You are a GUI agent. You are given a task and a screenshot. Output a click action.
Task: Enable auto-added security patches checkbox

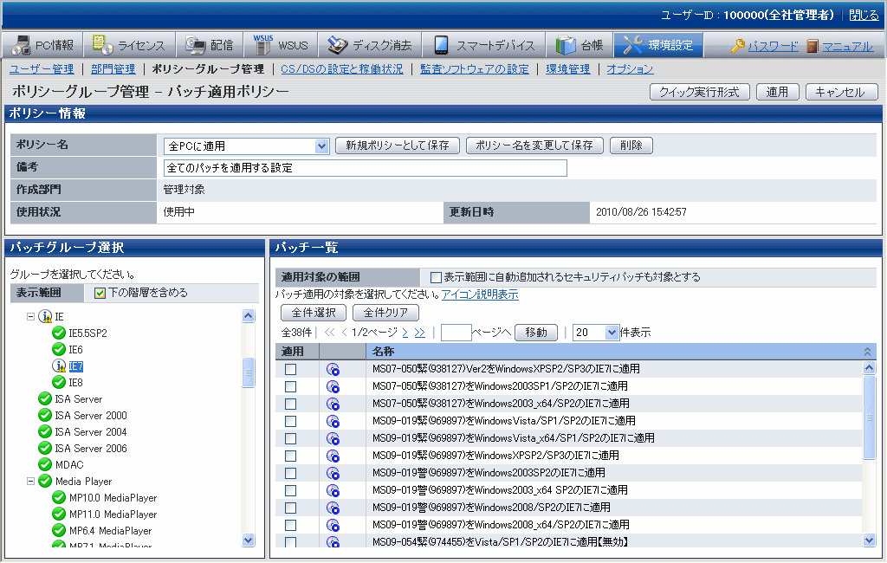[437, 277]
